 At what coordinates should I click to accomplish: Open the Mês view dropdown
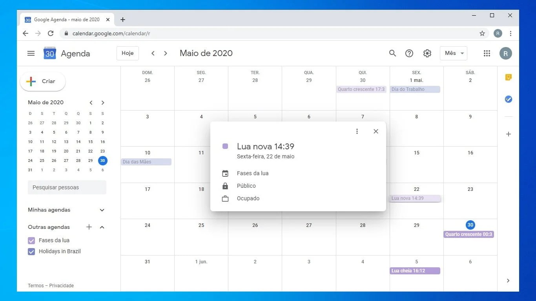(454, 53)
